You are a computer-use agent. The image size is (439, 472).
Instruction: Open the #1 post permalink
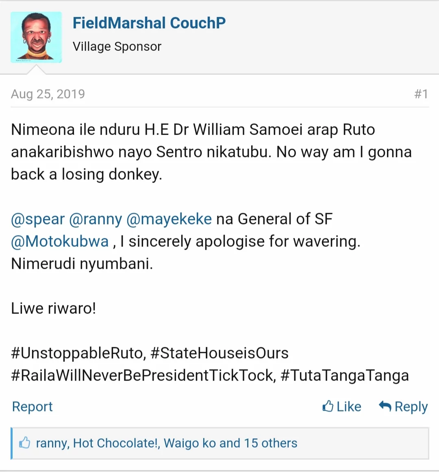pos(421,94)
